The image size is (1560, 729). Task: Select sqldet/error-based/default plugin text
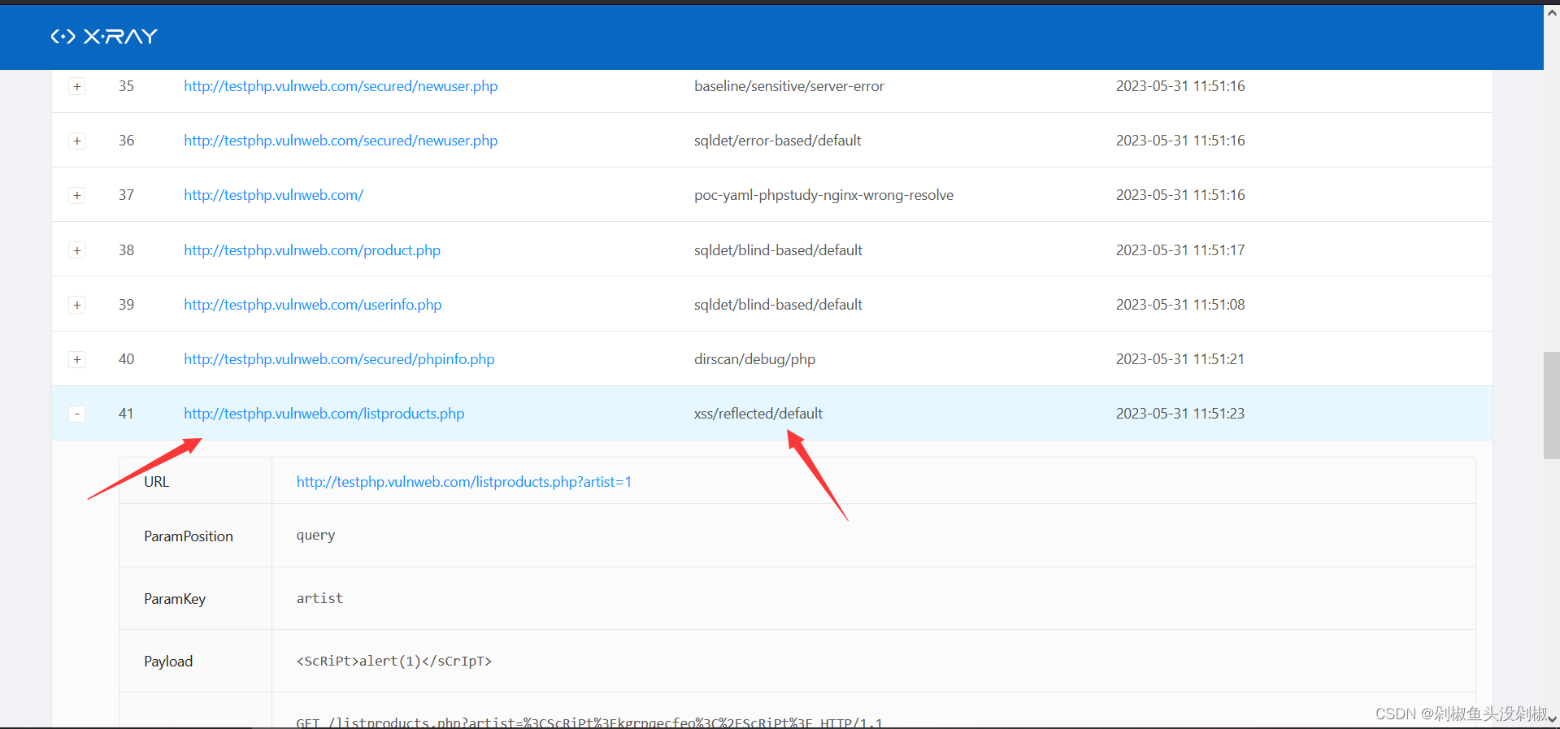(778, 141)
